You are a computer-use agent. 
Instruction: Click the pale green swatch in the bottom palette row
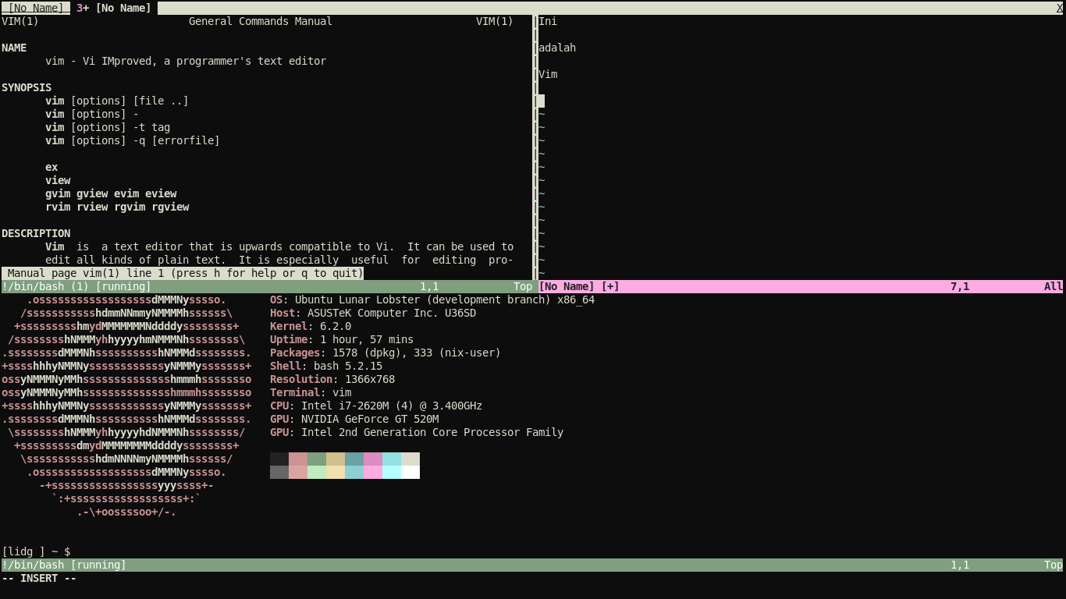coord(317,472)
